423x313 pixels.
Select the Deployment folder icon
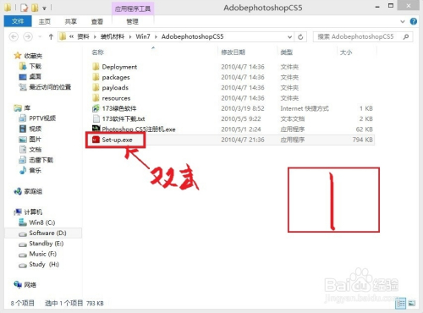click(96, 67)
